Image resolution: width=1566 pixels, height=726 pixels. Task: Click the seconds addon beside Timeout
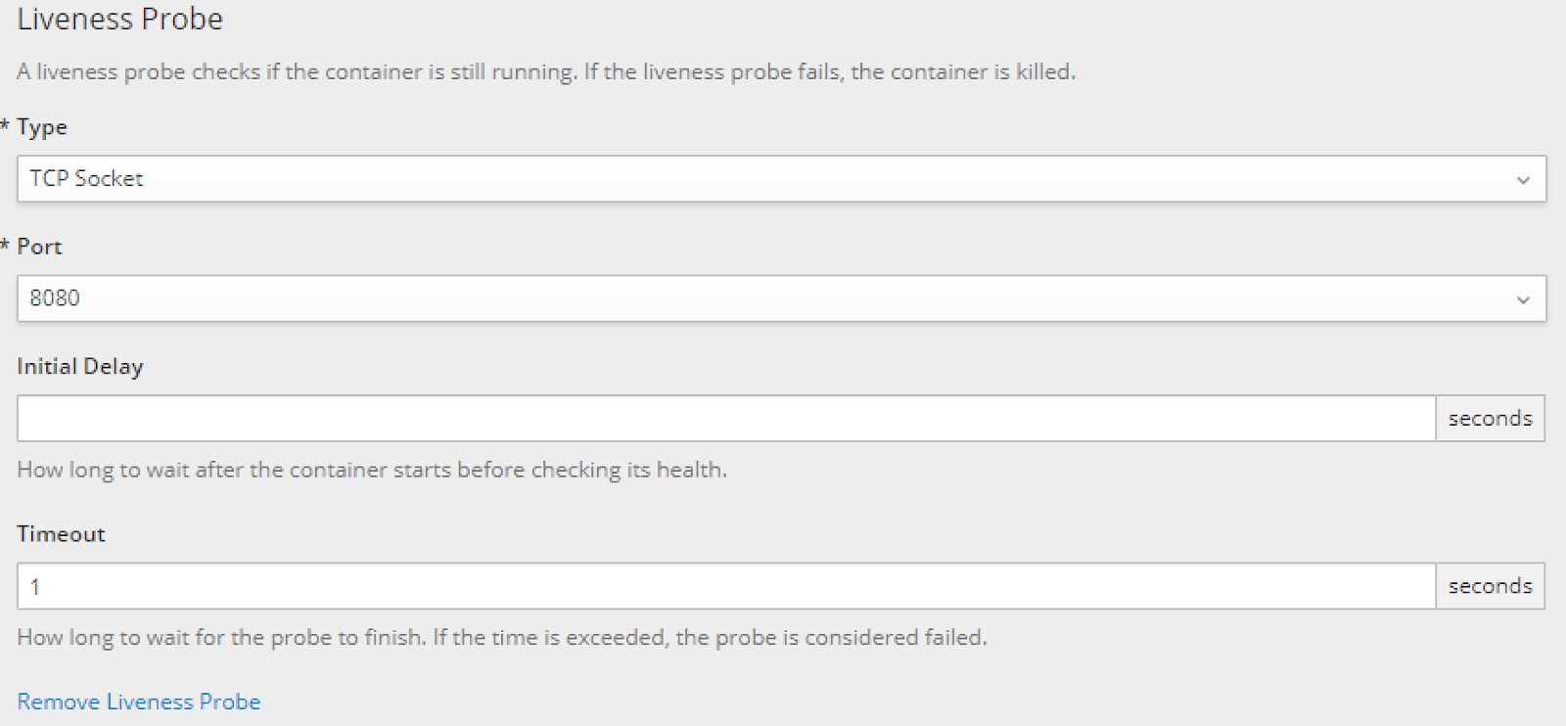1491,586
